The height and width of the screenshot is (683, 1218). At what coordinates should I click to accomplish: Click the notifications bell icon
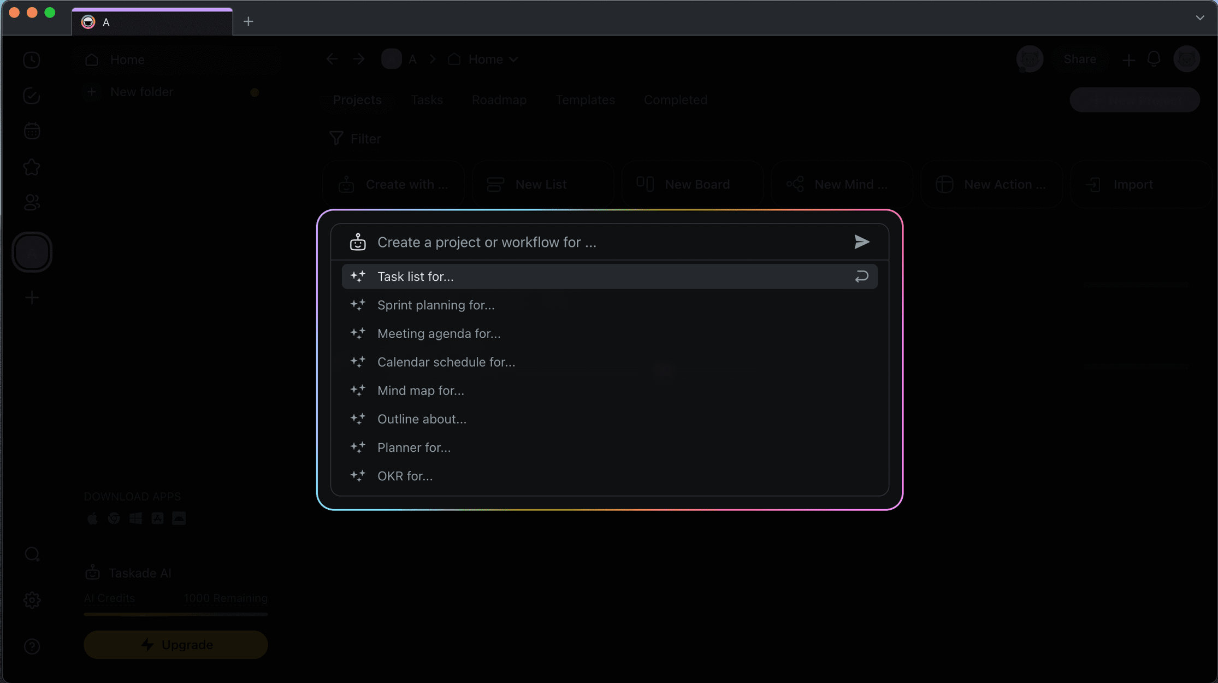pos(1154,59)
